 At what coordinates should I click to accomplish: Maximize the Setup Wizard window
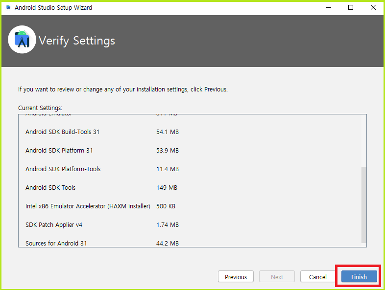[351, 7]
